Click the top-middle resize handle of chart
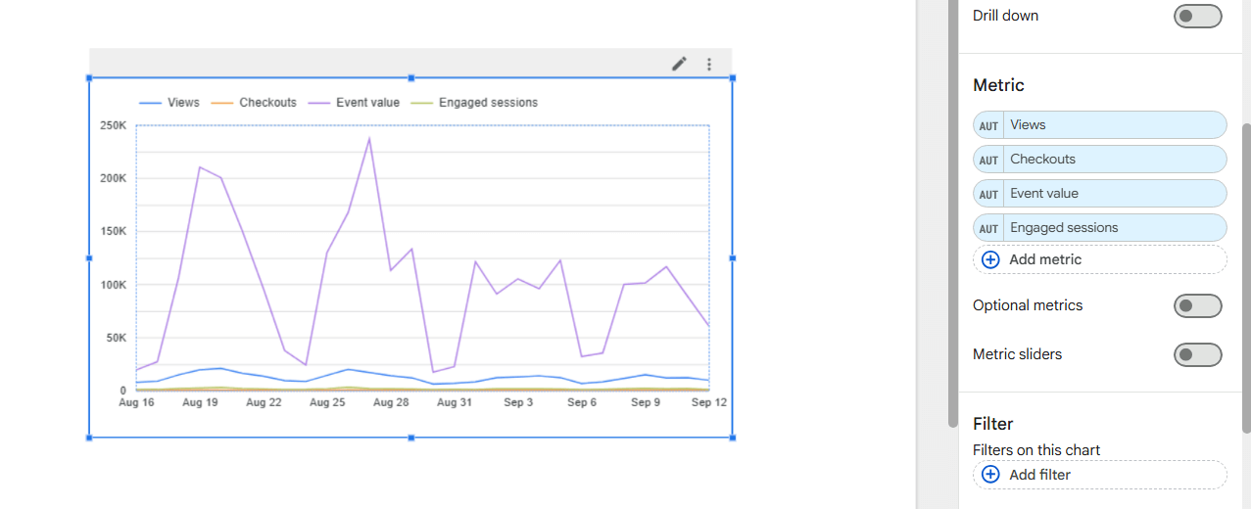The height and width of the screenshot is (509, 1251). coord(410,78)
